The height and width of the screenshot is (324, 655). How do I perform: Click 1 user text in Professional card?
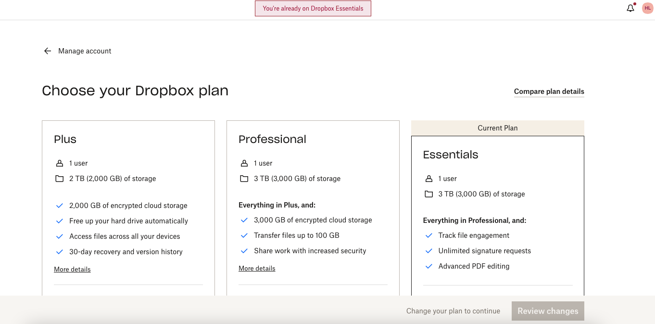(263, 163)
